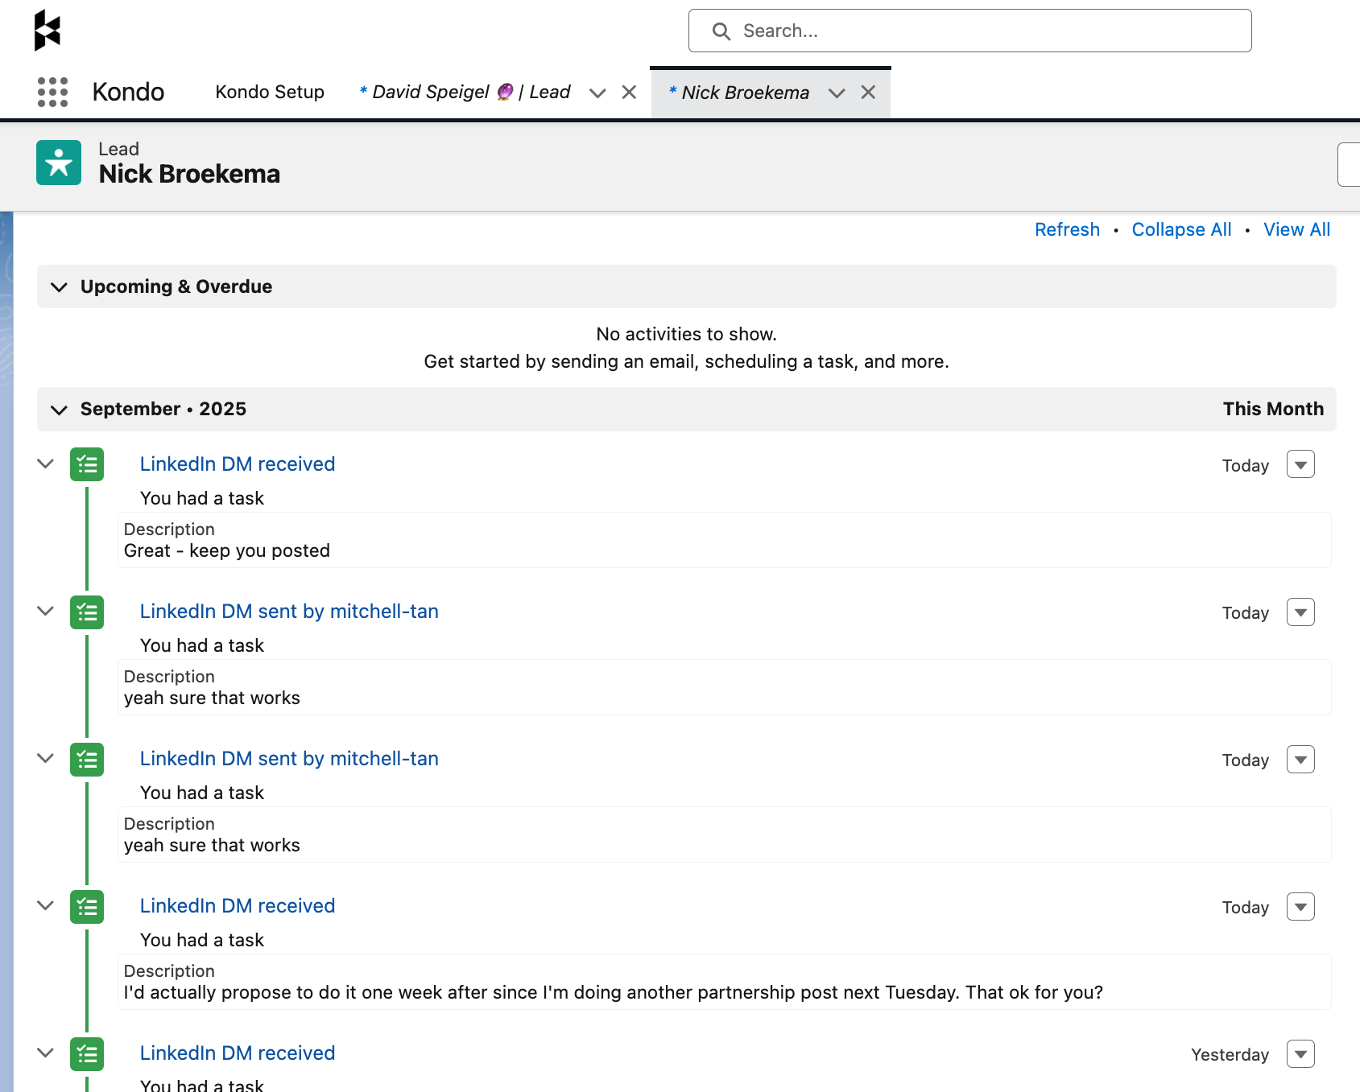Image resolution: width=1360 pixels, height=1092 pixels.
Task: Click the 'Yesterday' date label
Action: (x=1230, y=1054)
